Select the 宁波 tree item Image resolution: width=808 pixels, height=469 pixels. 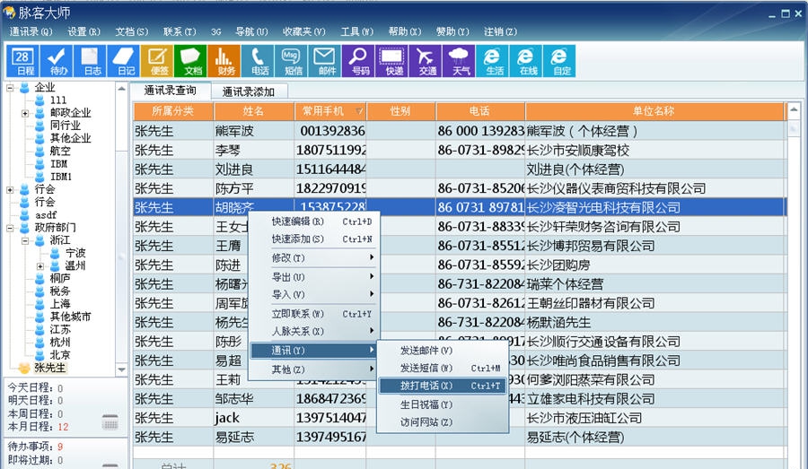(75, 253)
